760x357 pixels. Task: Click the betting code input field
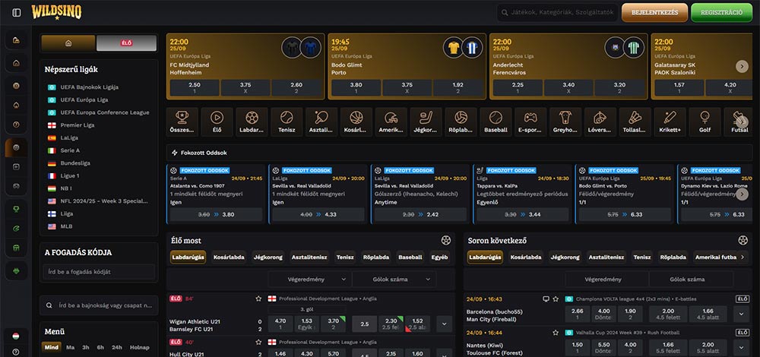tap(99, 271)
